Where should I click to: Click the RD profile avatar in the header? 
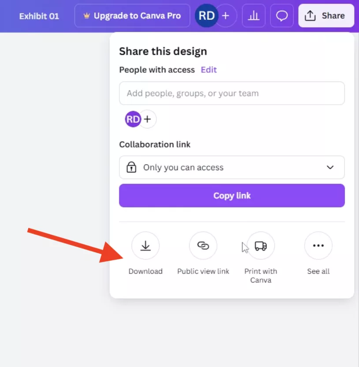pyautogui.click(x=206, y=16)
